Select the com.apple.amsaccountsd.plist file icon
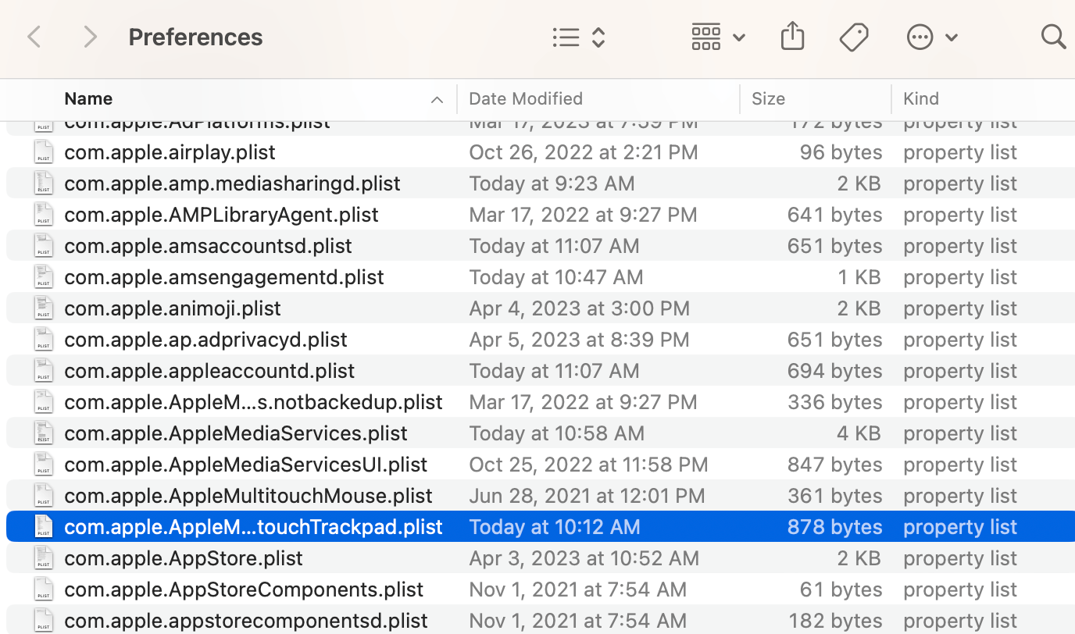 coord(44,246)
